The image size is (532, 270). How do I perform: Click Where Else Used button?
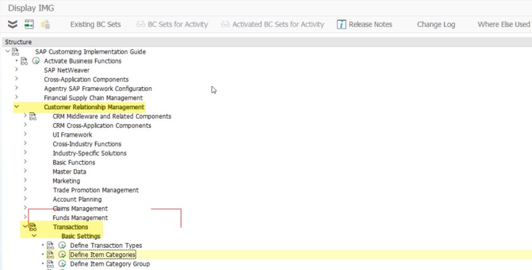pos(504,25)
